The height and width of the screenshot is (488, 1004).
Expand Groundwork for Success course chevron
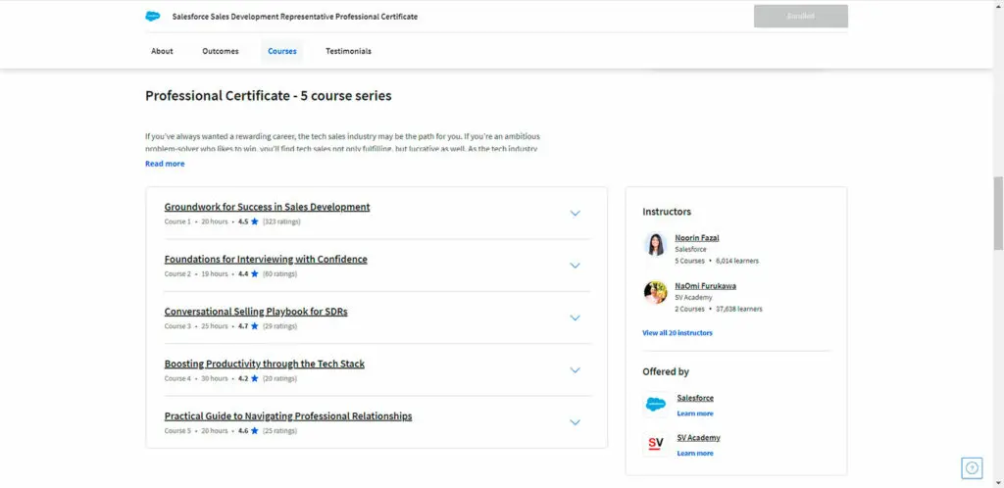point(575,214)
